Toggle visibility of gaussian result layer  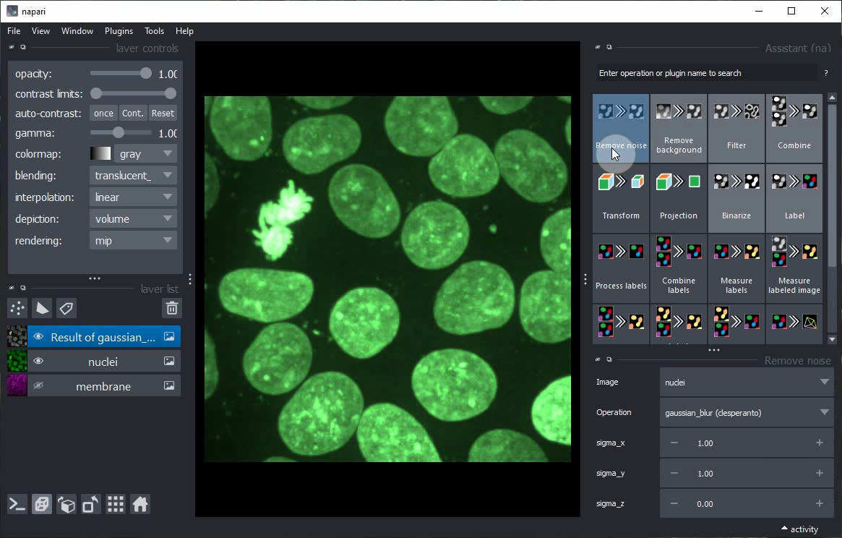tap(38, 337)
